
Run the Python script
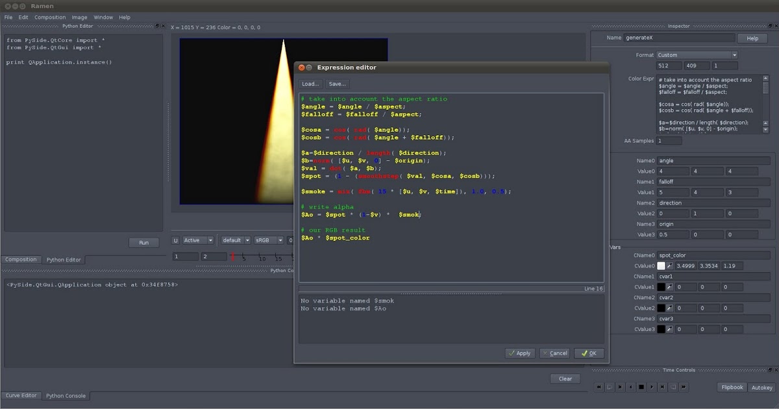click(143, 242)
